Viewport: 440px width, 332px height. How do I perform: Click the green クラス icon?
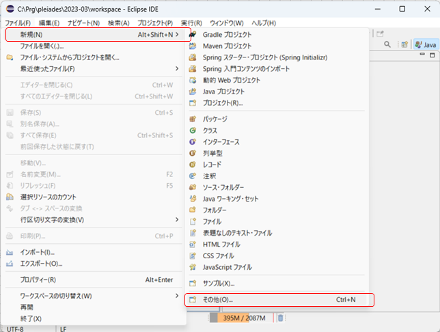click(193, 130)
